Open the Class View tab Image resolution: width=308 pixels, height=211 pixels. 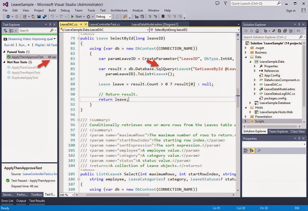point(298,131)
